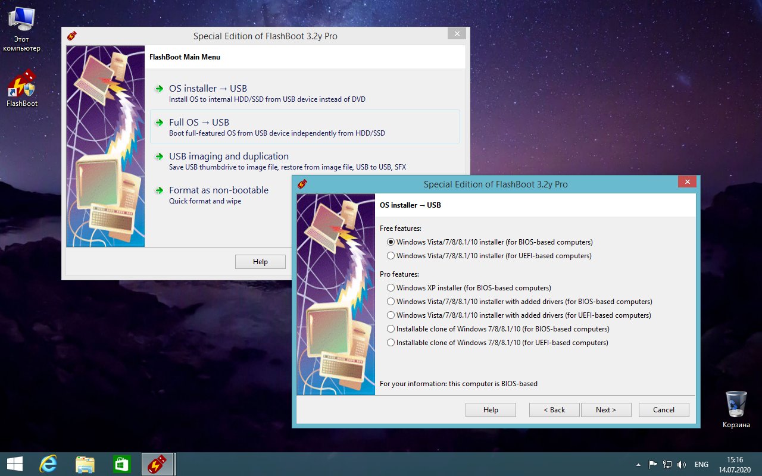This screenshot has width=762, height=476.
Task: Open Этот компьютер desktop icon
Action: click(21, 30)
